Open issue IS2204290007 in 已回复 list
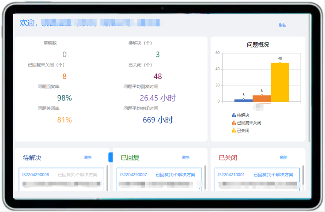 [x=133, y=175]
